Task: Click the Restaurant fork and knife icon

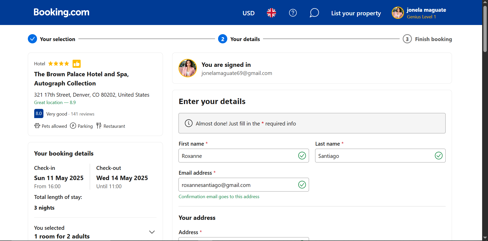Action: (99, 126)
